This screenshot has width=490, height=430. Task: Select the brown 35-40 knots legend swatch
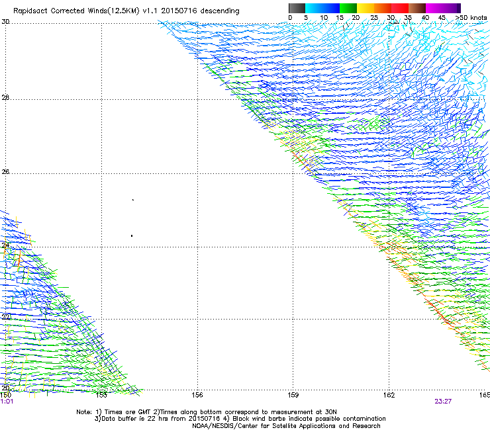(x=417, y=8)
